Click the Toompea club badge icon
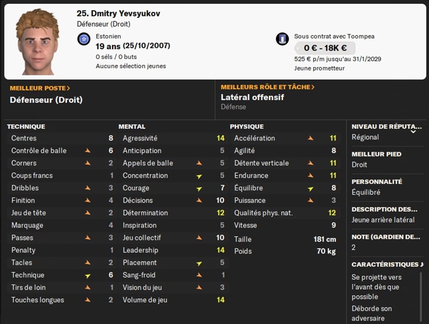 tap(282, 39)
